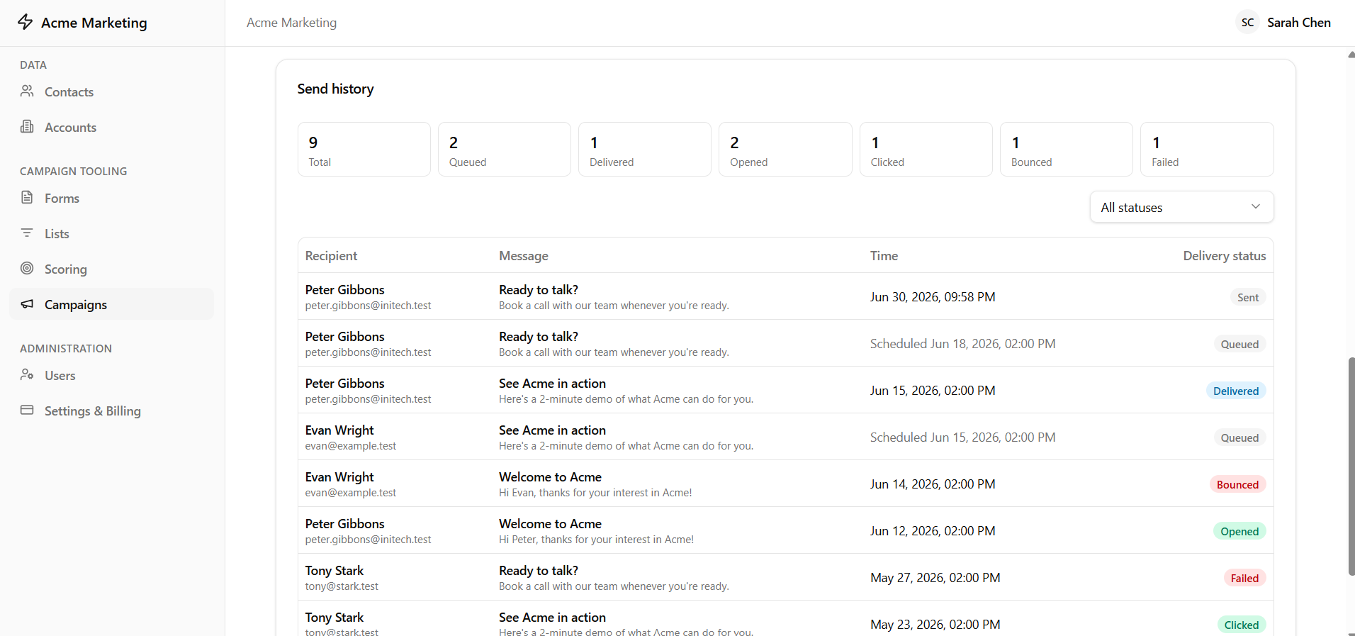Click the time Jun 30, 2026, 09:58 PM
Viewport: 1355px width, 636px height.
click(933, 297)
